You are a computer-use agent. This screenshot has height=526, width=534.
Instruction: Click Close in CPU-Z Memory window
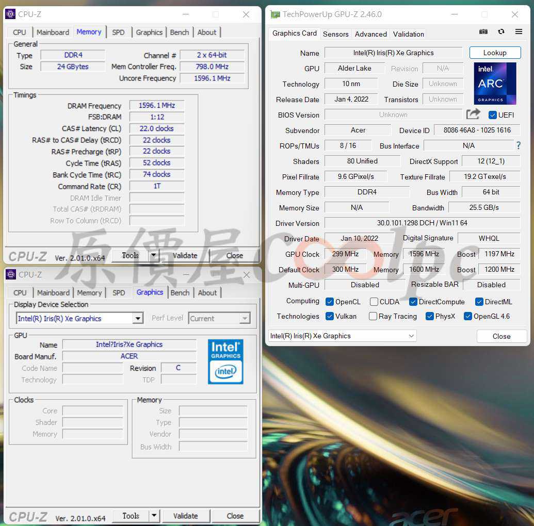[235, 255]
